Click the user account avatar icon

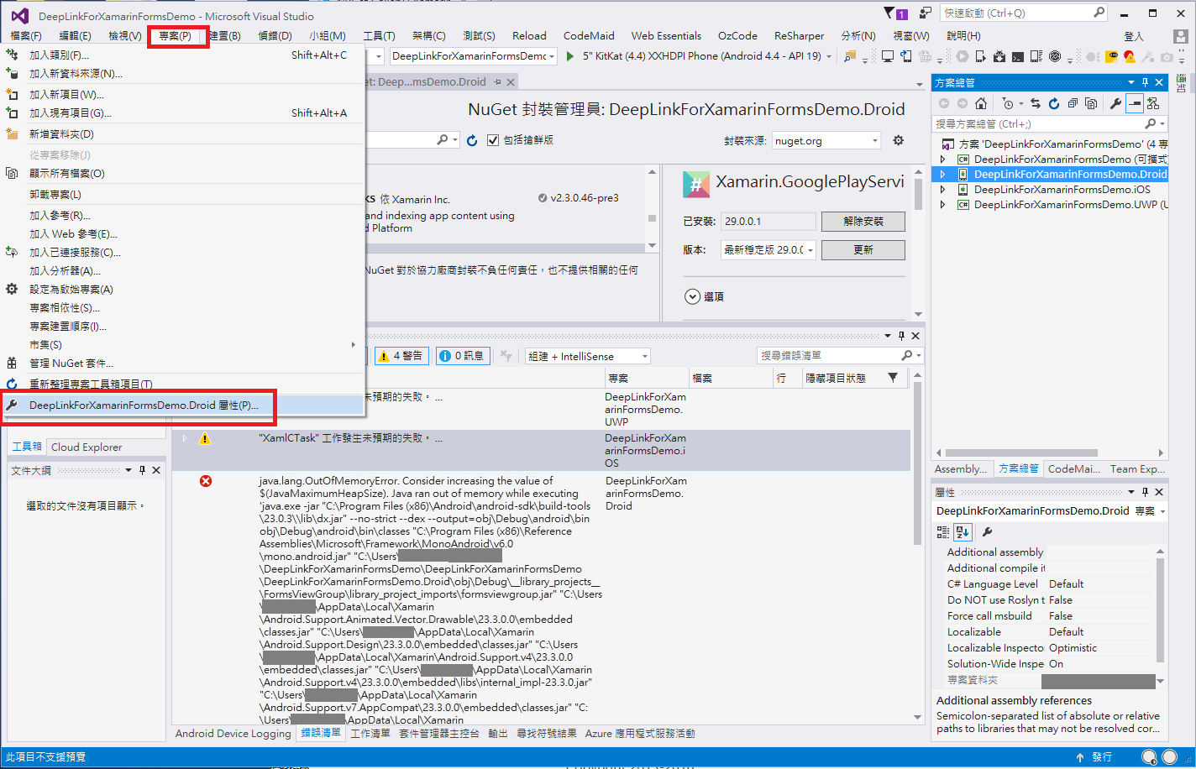(1181, 36)
